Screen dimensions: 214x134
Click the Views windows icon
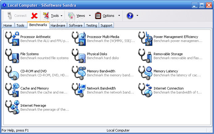click(72, 16)
